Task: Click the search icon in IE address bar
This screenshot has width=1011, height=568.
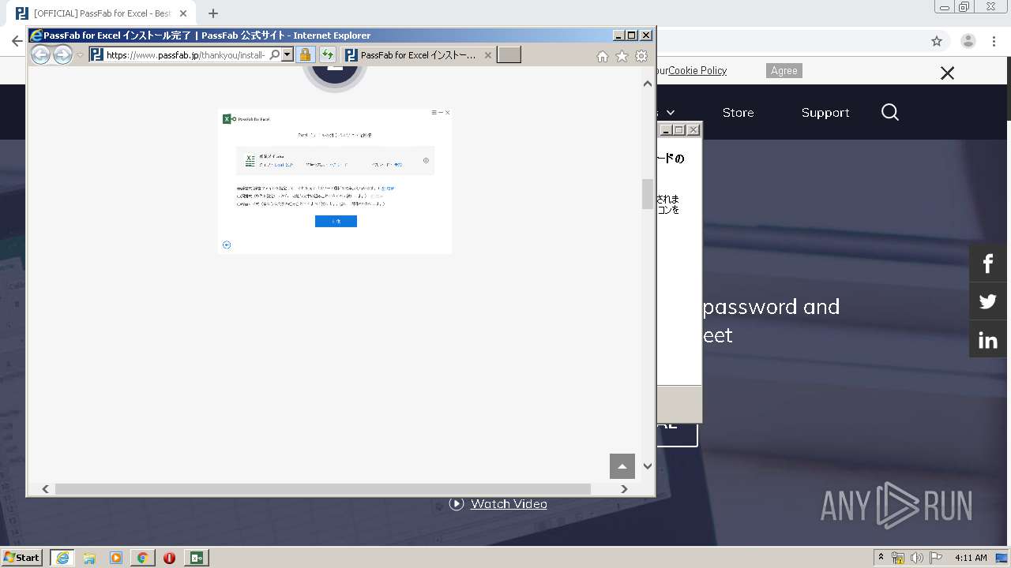Action: (274, 54)
